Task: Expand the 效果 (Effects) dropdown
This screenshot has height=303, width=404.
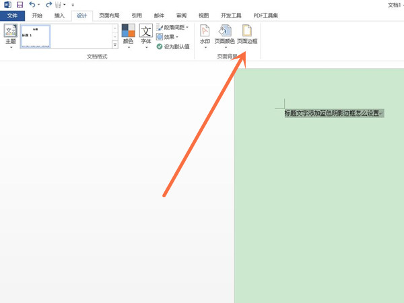Action: (x=168, y=37)
